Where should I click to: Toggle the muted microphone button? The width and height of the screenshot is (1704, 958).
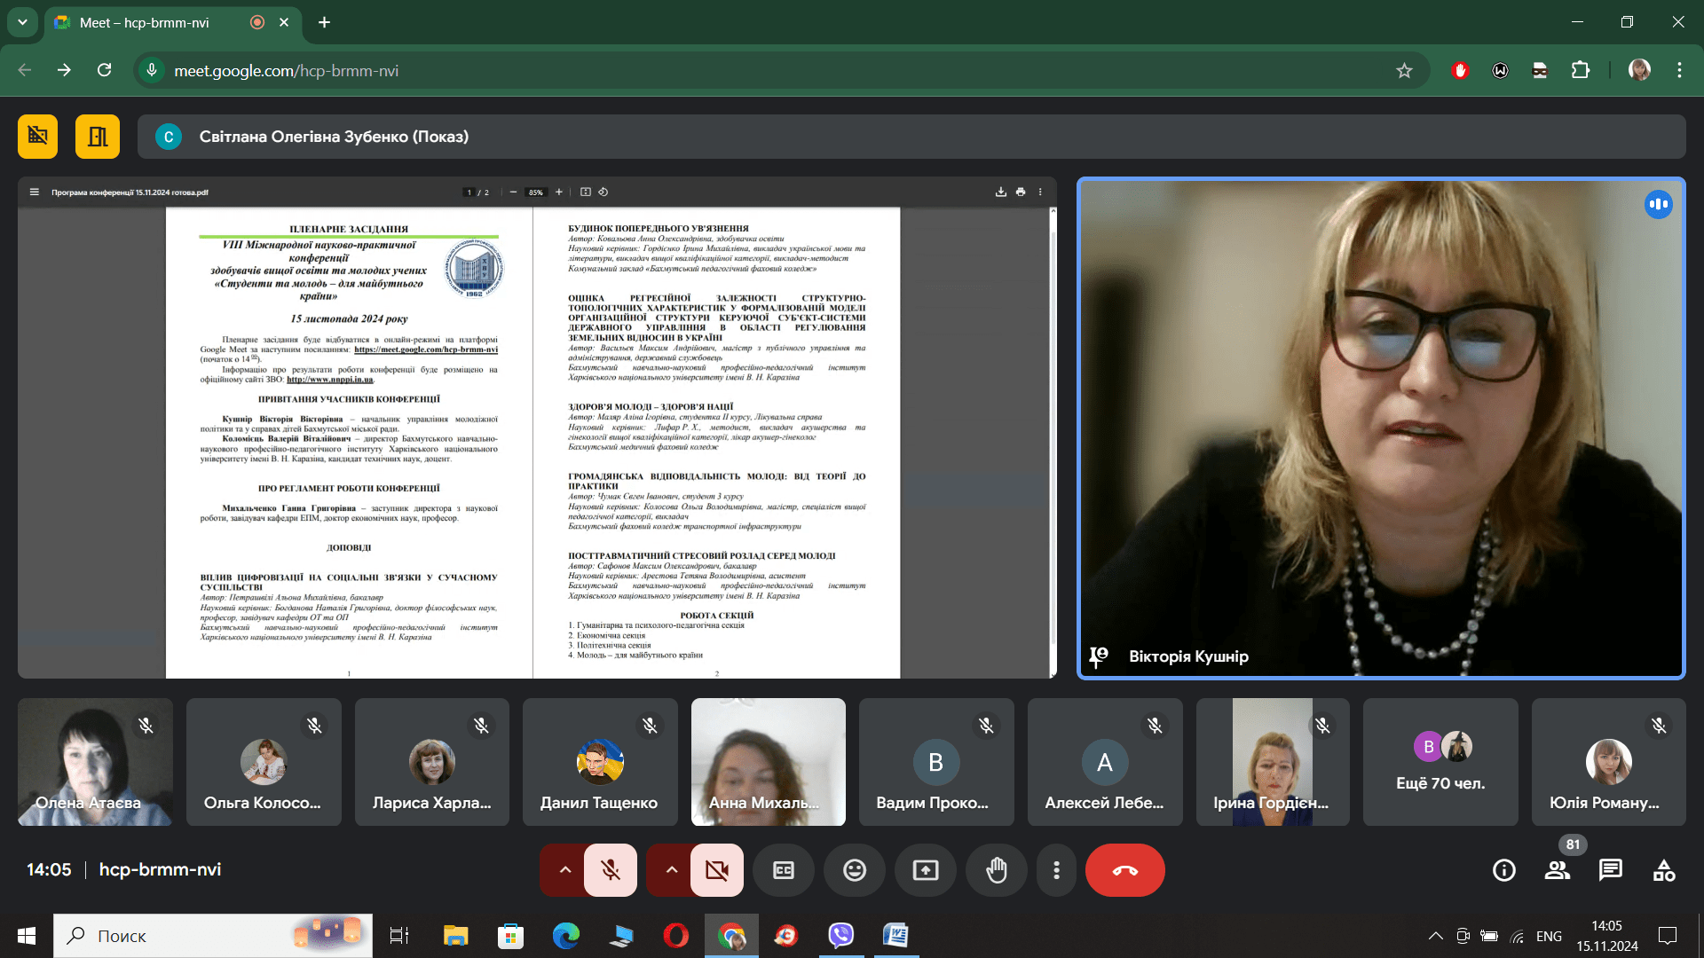tap(611, 870)
